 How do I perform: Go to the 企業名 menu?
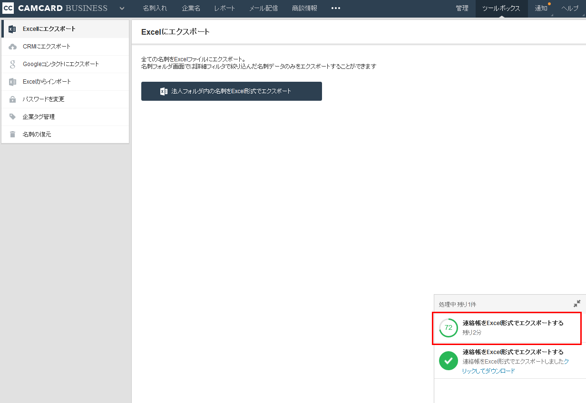191,8
